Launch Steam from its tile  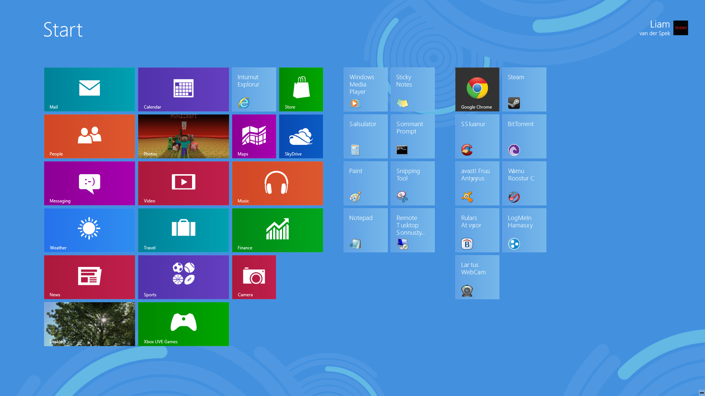tap(524, 89)
